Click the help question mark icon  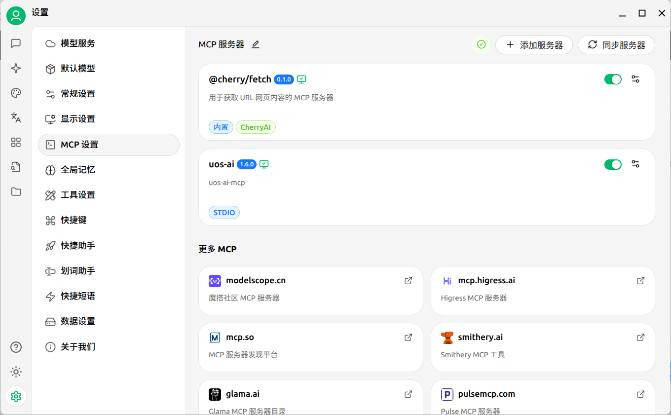(16, 347)
